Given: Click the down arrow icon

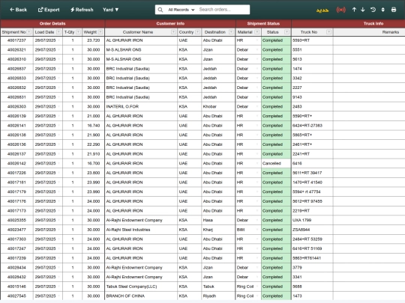Looking at the screenshot, I should point(363,10).
